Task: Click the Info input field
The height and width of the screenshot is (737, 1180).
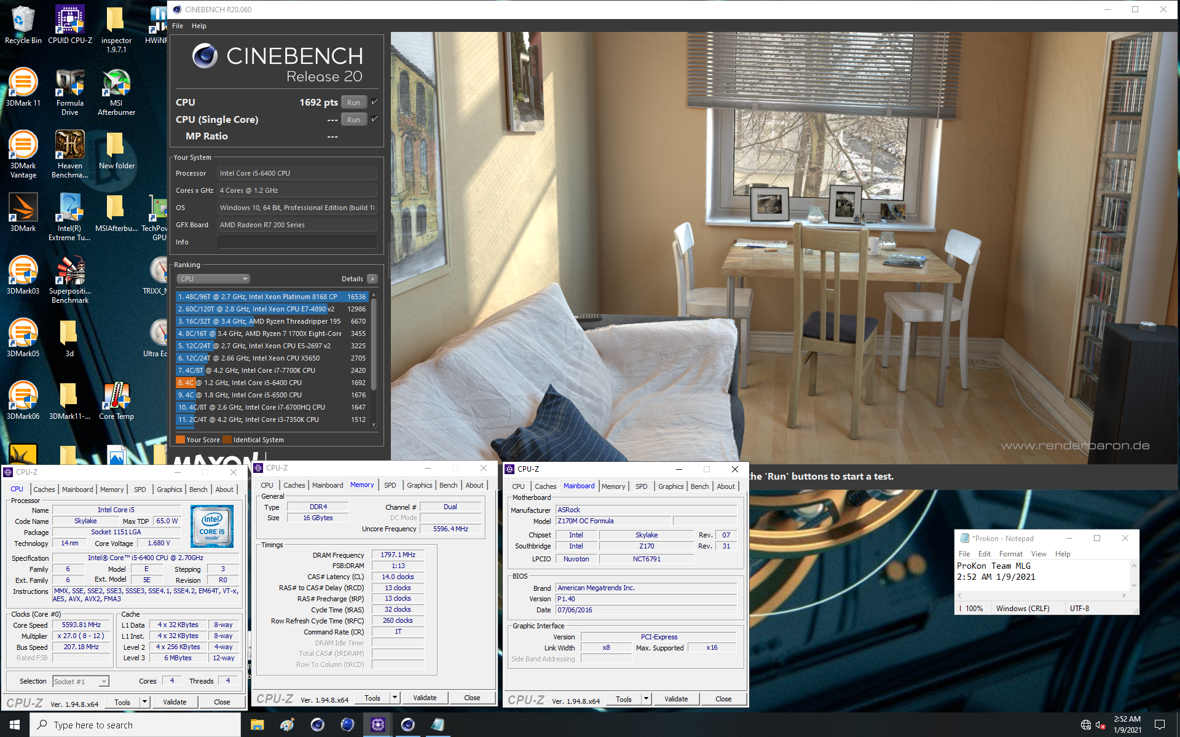Action: coord(296,242)
